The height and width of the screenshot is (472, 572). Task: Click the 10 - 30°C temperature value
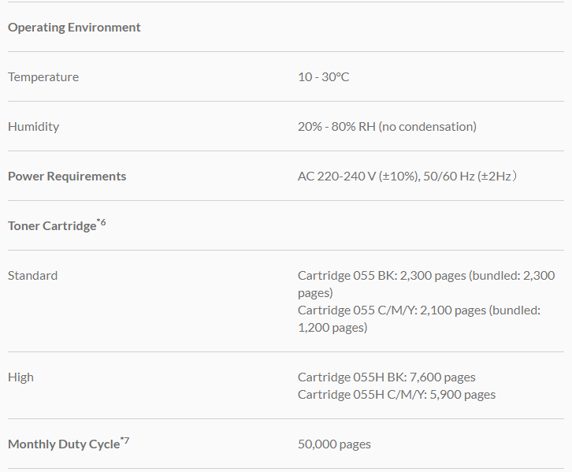[323, 77]
